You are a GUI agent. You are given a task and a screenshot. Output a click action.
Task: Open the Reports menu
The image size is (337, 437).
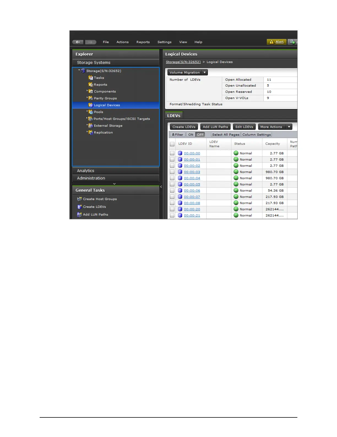coord(143,42)
